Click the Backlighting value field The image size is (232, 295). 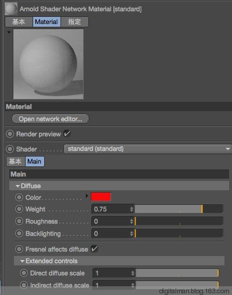click(110, 233)
